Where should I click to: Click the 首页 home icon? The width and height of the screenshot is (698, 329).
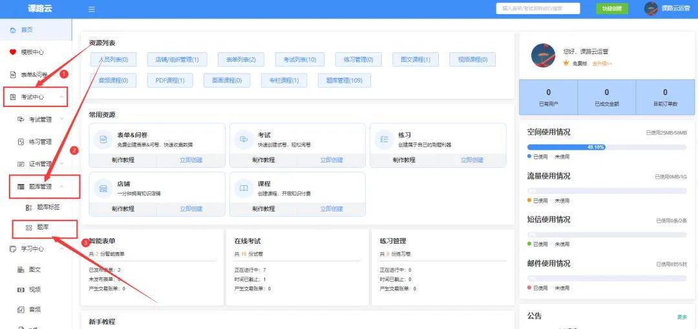13,30
